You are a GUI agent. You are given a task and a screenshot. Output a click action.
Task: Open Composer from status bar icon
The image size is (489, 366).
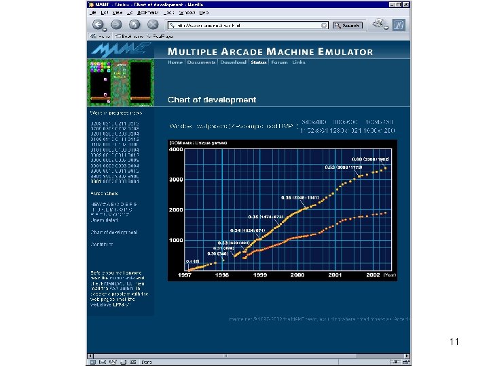(113, 362)
